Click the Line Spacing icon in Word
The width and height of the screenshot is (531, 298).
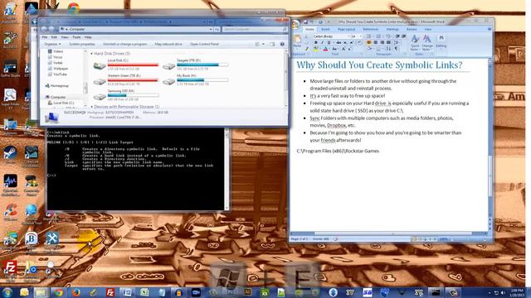click(x=396, y=42)
